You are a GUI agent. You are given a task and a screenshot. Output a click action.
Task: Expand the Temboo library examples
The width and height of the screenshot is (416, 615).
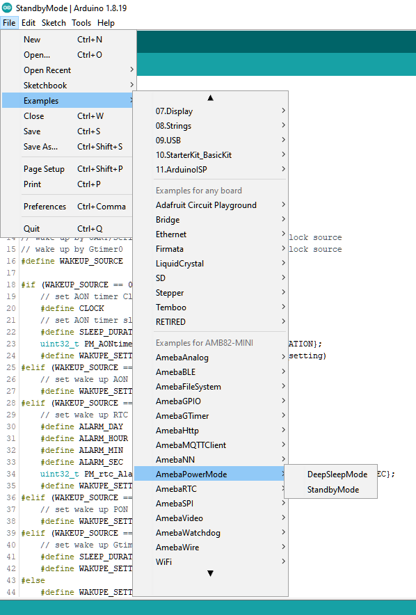[x=211, y=307]
